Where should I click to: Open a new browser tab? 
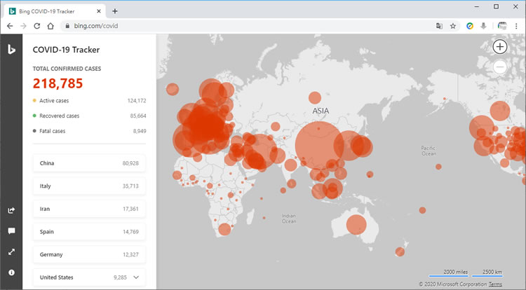click(115, 11)
